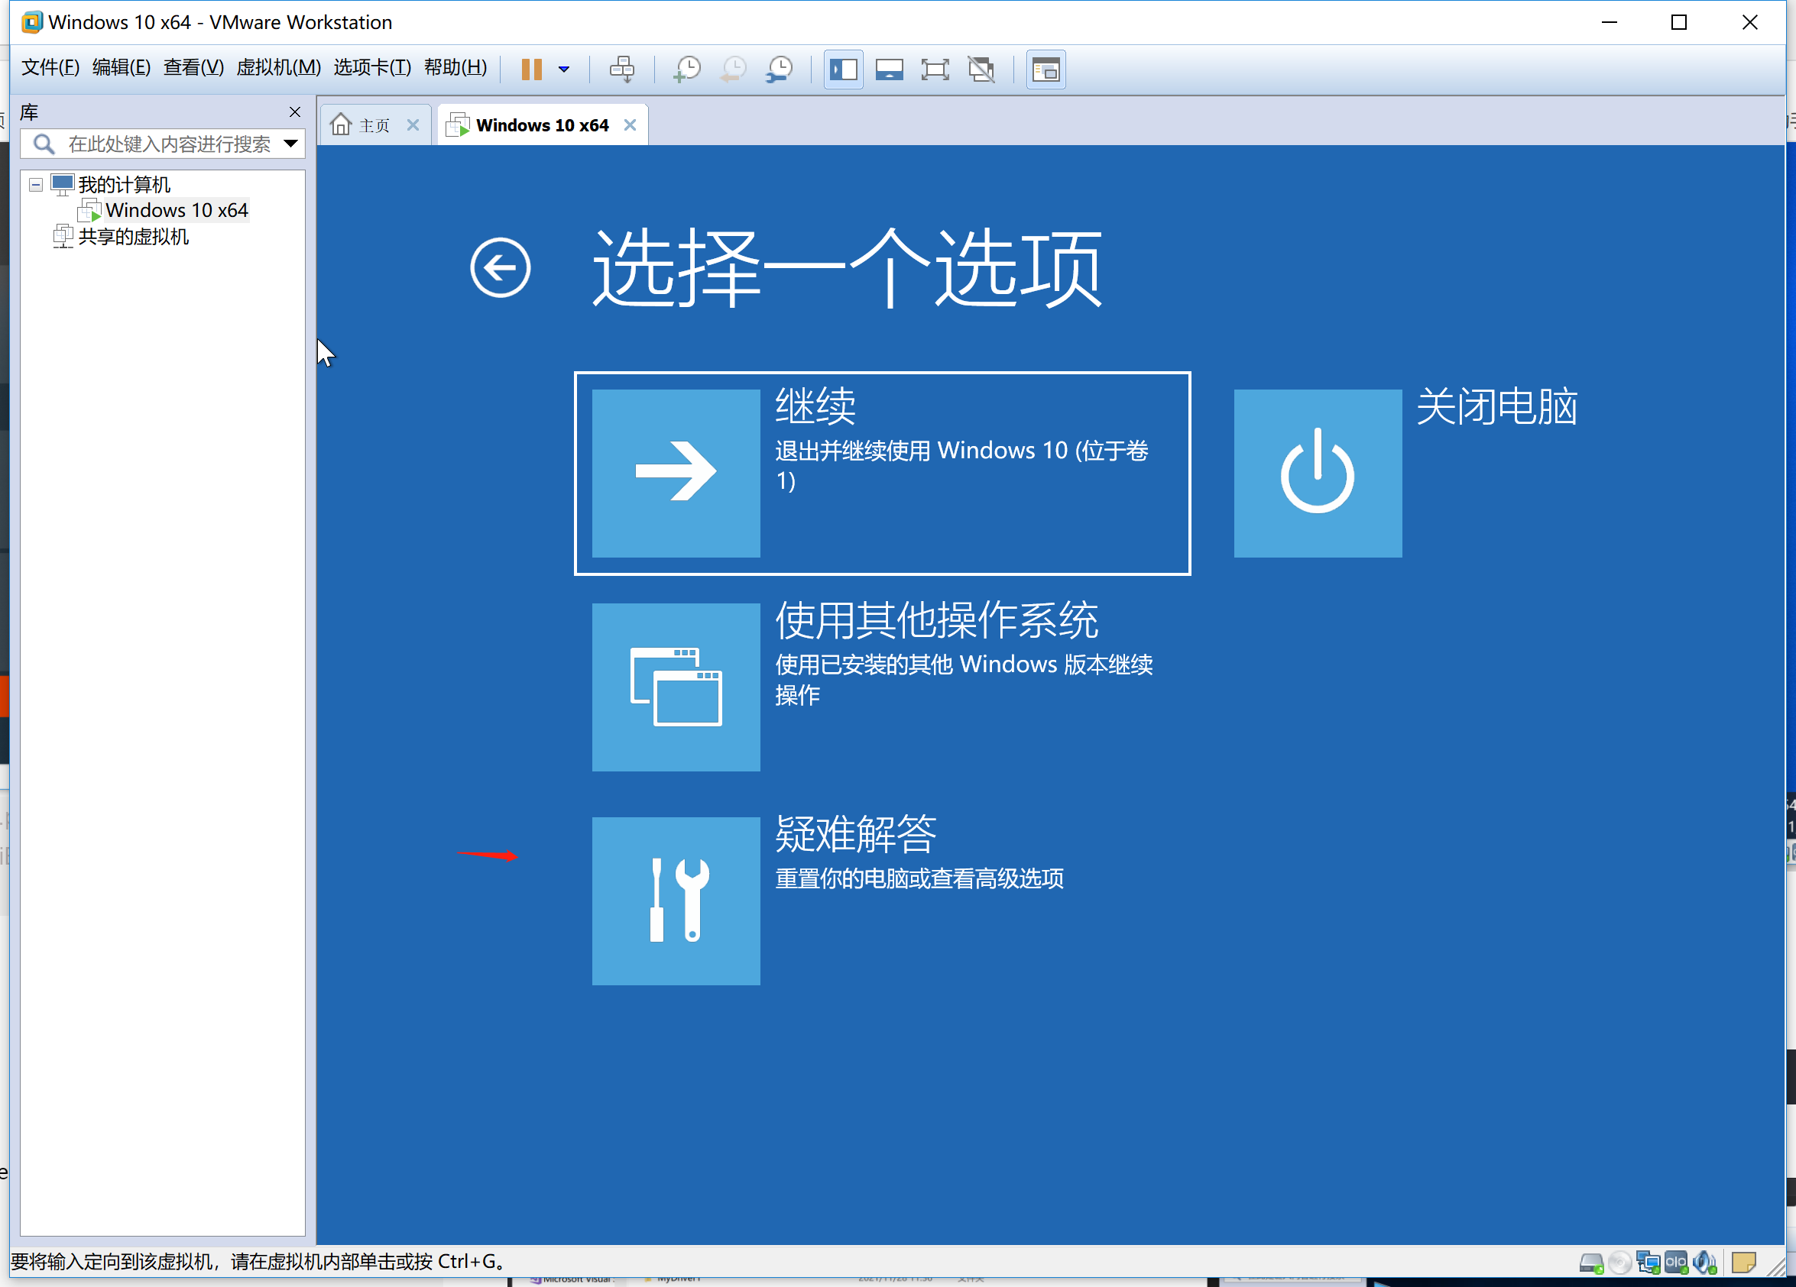Toggle the library sidebar view button
The width and height of the screenshot is (1796, 1287).
point(844,70)
